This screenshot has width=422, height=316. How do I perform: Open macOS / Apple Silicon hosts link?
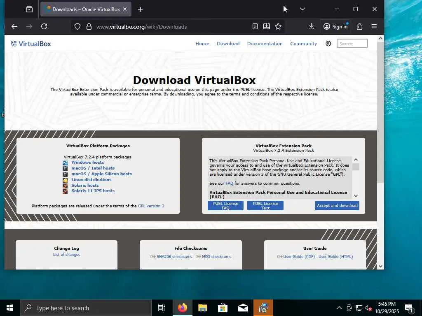coord(101,174)
